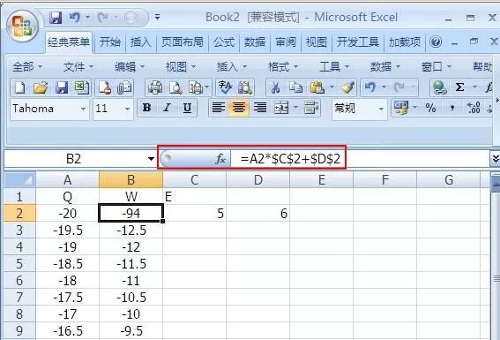Click the fx Insert Function button
500x340 pixels.
click(220, 159)
